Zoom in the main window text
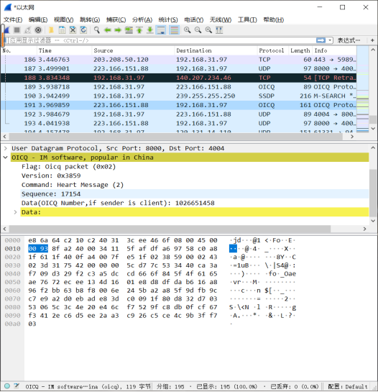 [187, 30]
